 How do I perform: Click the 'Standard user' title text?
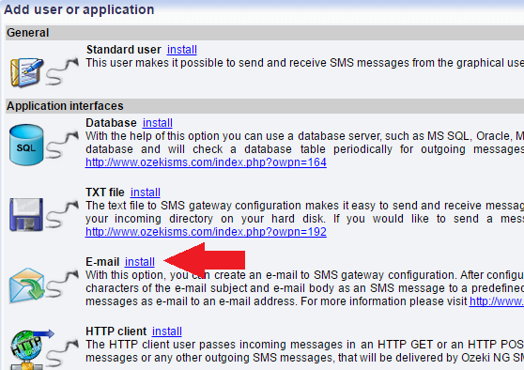[x=124, y=50]
